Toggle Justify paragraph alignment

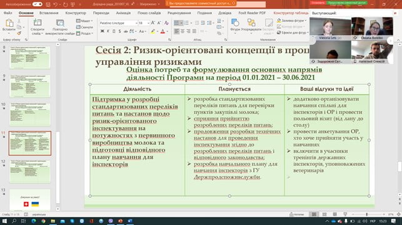coord(194,31)
